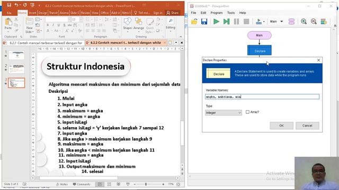Click the Share button in PowerPoint
This screenshot has width=339, height=190.
click(172, 13)
